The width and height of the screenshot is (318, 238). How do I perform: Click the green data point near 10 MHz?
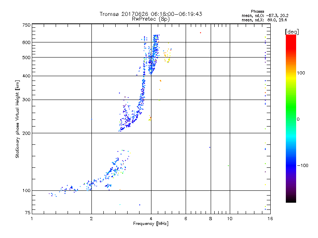coord(228,166)
